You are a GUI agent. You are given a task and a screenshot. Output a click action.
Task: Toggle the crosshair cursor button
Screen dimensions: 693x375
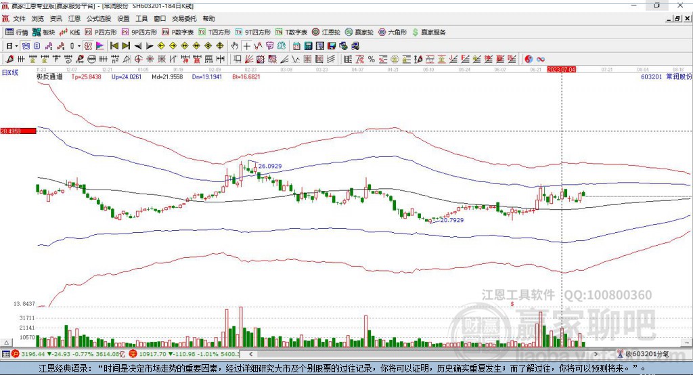[x=246, y=46]
